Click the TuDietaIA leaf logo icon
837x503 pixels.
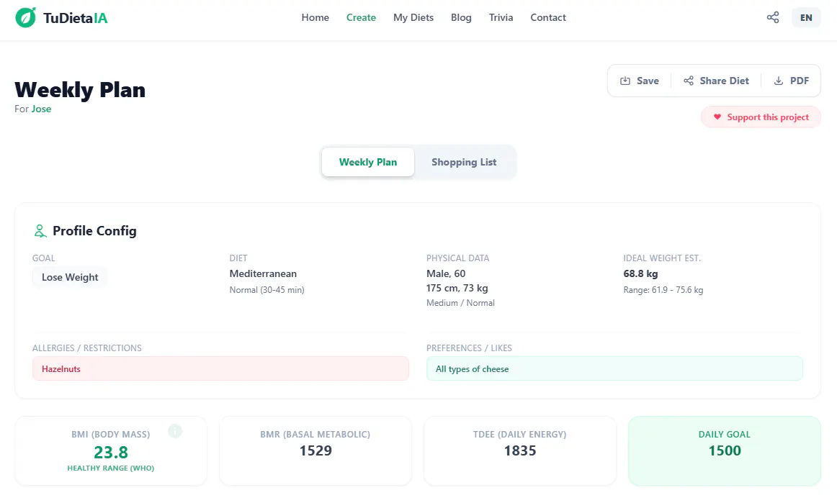(26, 17)
